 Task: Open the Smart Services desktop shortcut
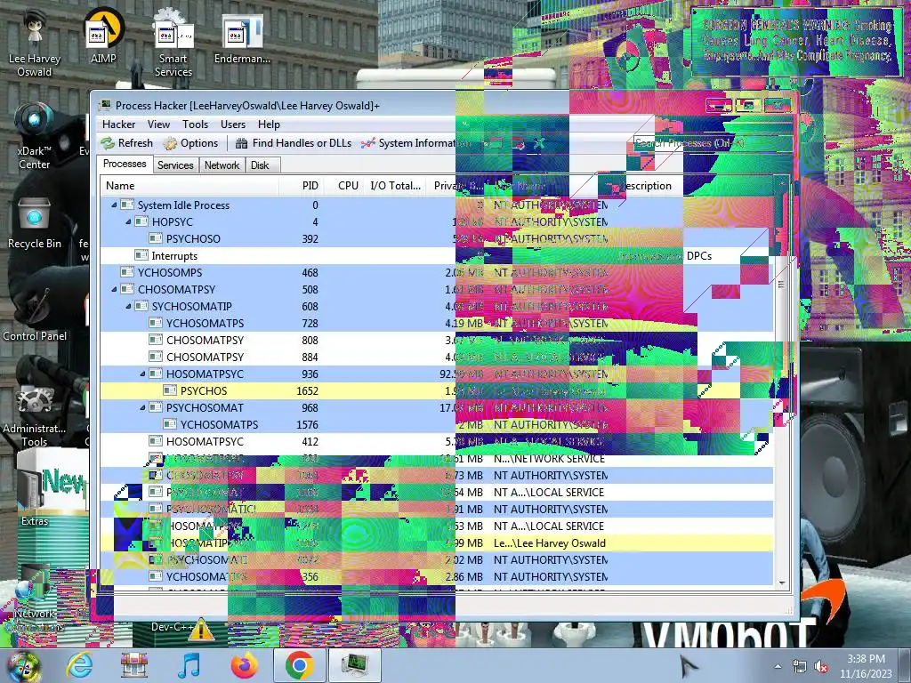coord(173,42)
